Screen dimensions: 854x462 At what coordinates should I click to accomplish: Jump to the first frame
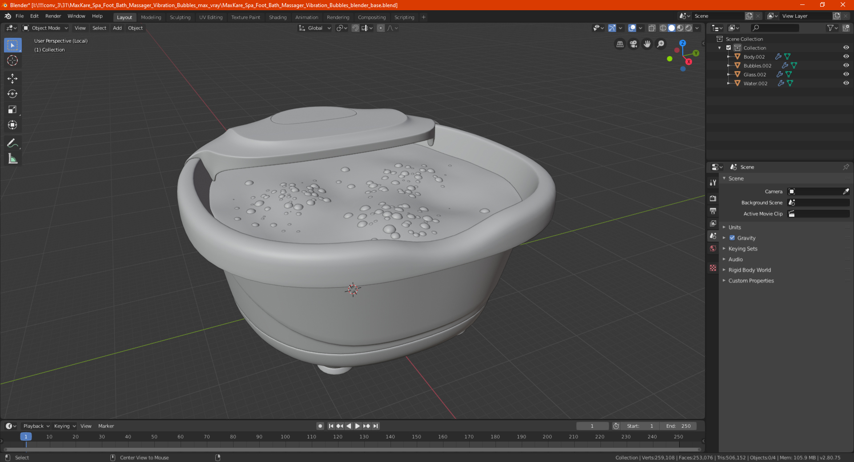point(330,426)
